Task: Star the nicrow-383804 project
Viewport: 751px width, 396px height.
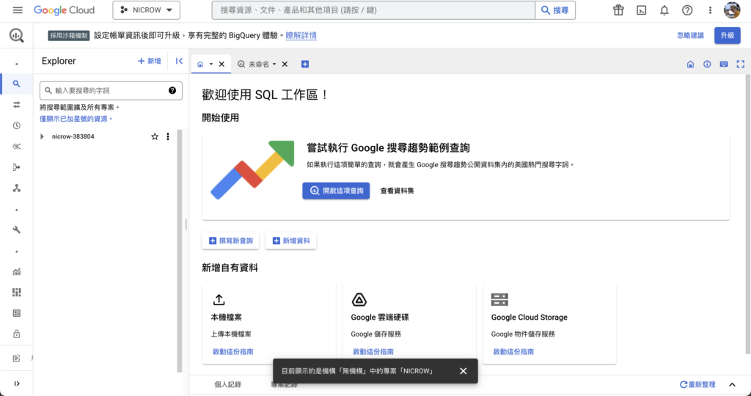Action: click(155, 136)
